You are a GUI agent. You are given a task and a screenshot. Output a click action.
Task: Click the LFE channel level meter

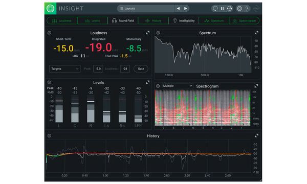pos(138,109)
